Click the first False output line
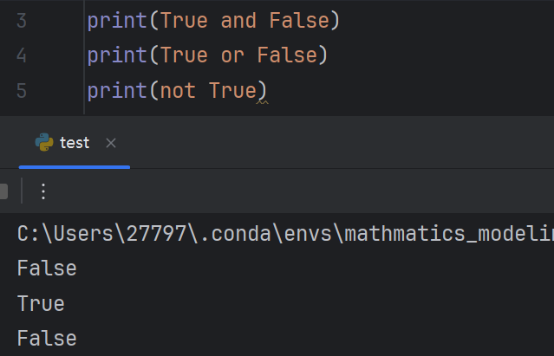Screen dimensions: 554x356 click(47, 269)
